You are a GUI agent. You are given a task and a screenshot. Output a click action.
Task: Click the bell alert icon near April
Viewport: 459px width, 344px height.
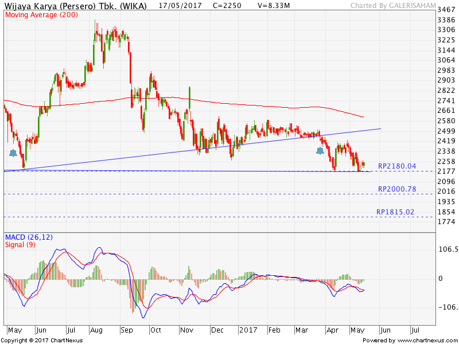pyautogui.click(x=320, y=151)
